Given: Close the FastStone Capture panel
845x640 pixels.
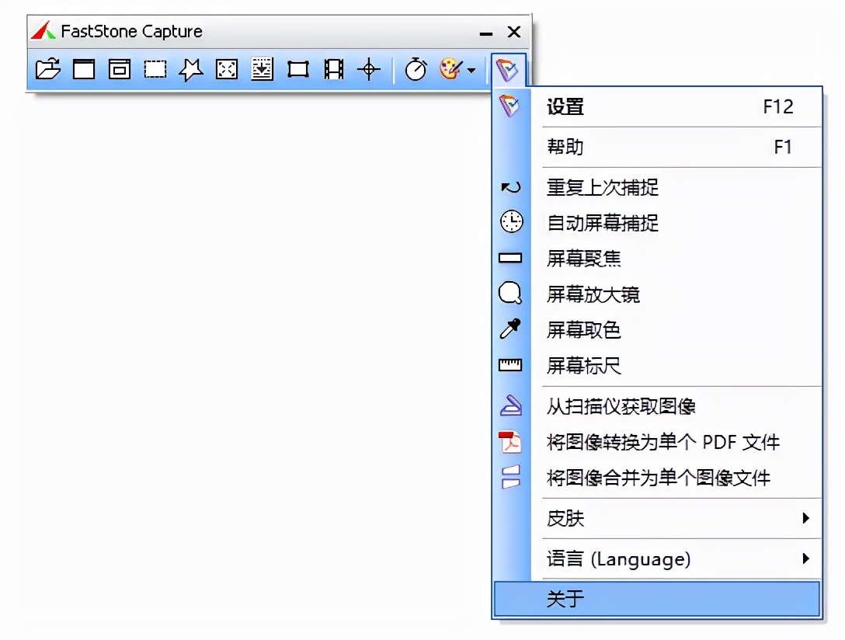Looking at the screenshot, I should click(514, 32).
